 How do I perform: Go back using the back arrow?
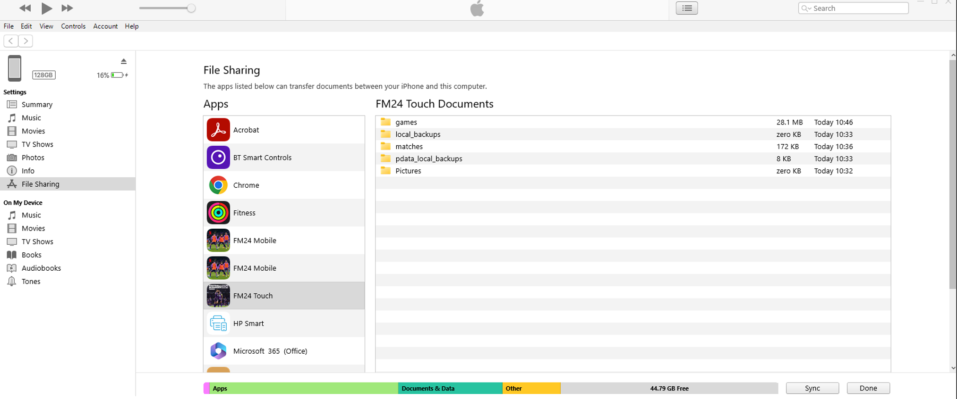[11, 41]
